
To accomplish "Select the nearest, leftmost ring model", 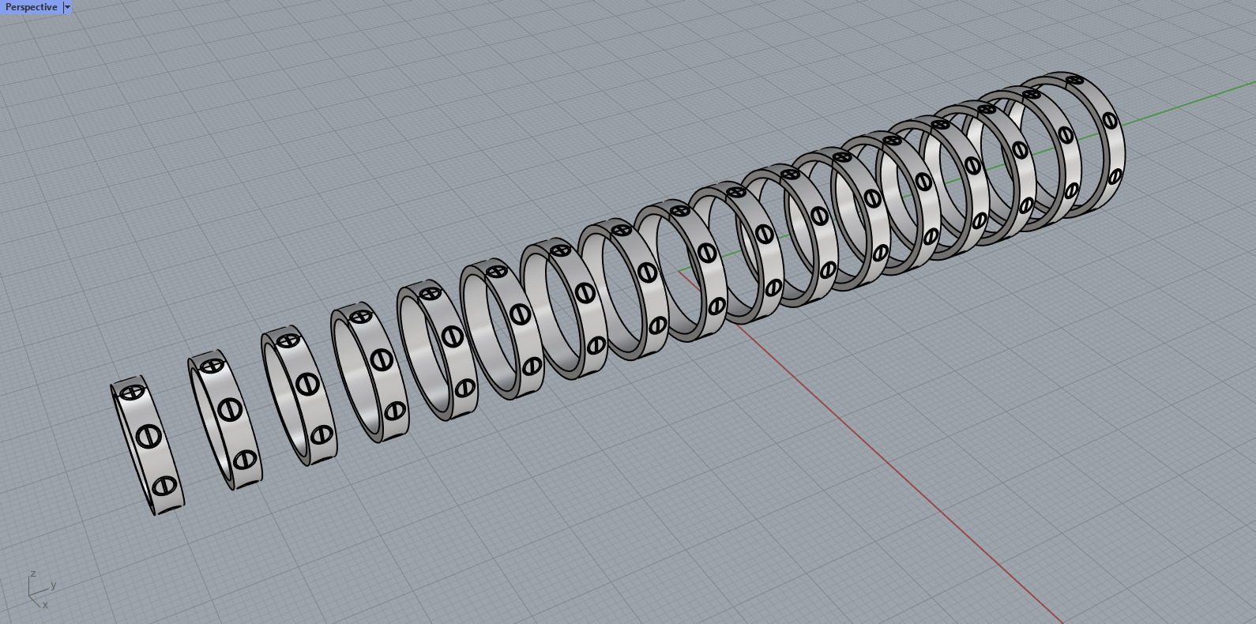I will (x=148, y=446).
